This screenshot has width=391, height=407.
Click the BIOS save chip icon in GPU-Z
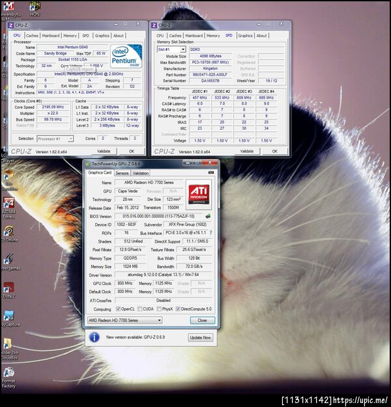(x=208, y=216)
